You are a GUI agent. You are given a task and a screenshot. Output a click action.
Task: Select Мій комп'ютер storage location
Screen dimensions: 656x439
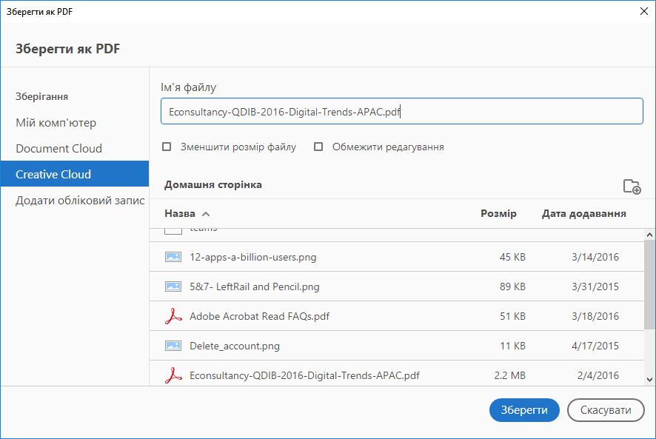pyautogui.click(x=56, y=123)
